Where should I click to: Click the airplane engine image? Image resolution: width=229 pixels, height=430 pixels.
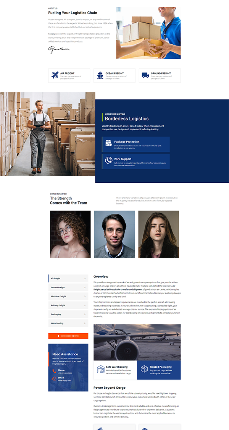[137, 342]
